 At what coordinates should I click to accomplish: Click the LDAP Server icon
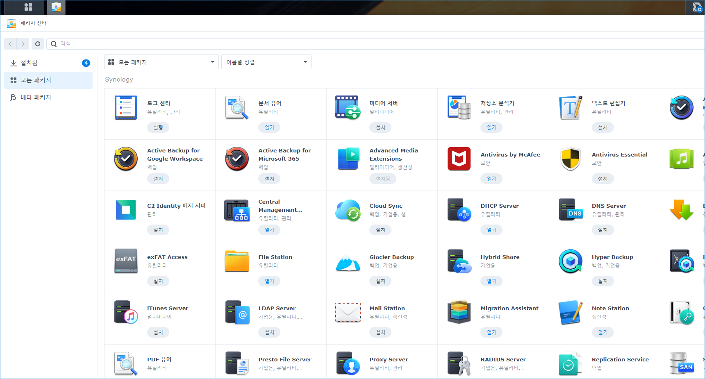click(x=237, y=312)
